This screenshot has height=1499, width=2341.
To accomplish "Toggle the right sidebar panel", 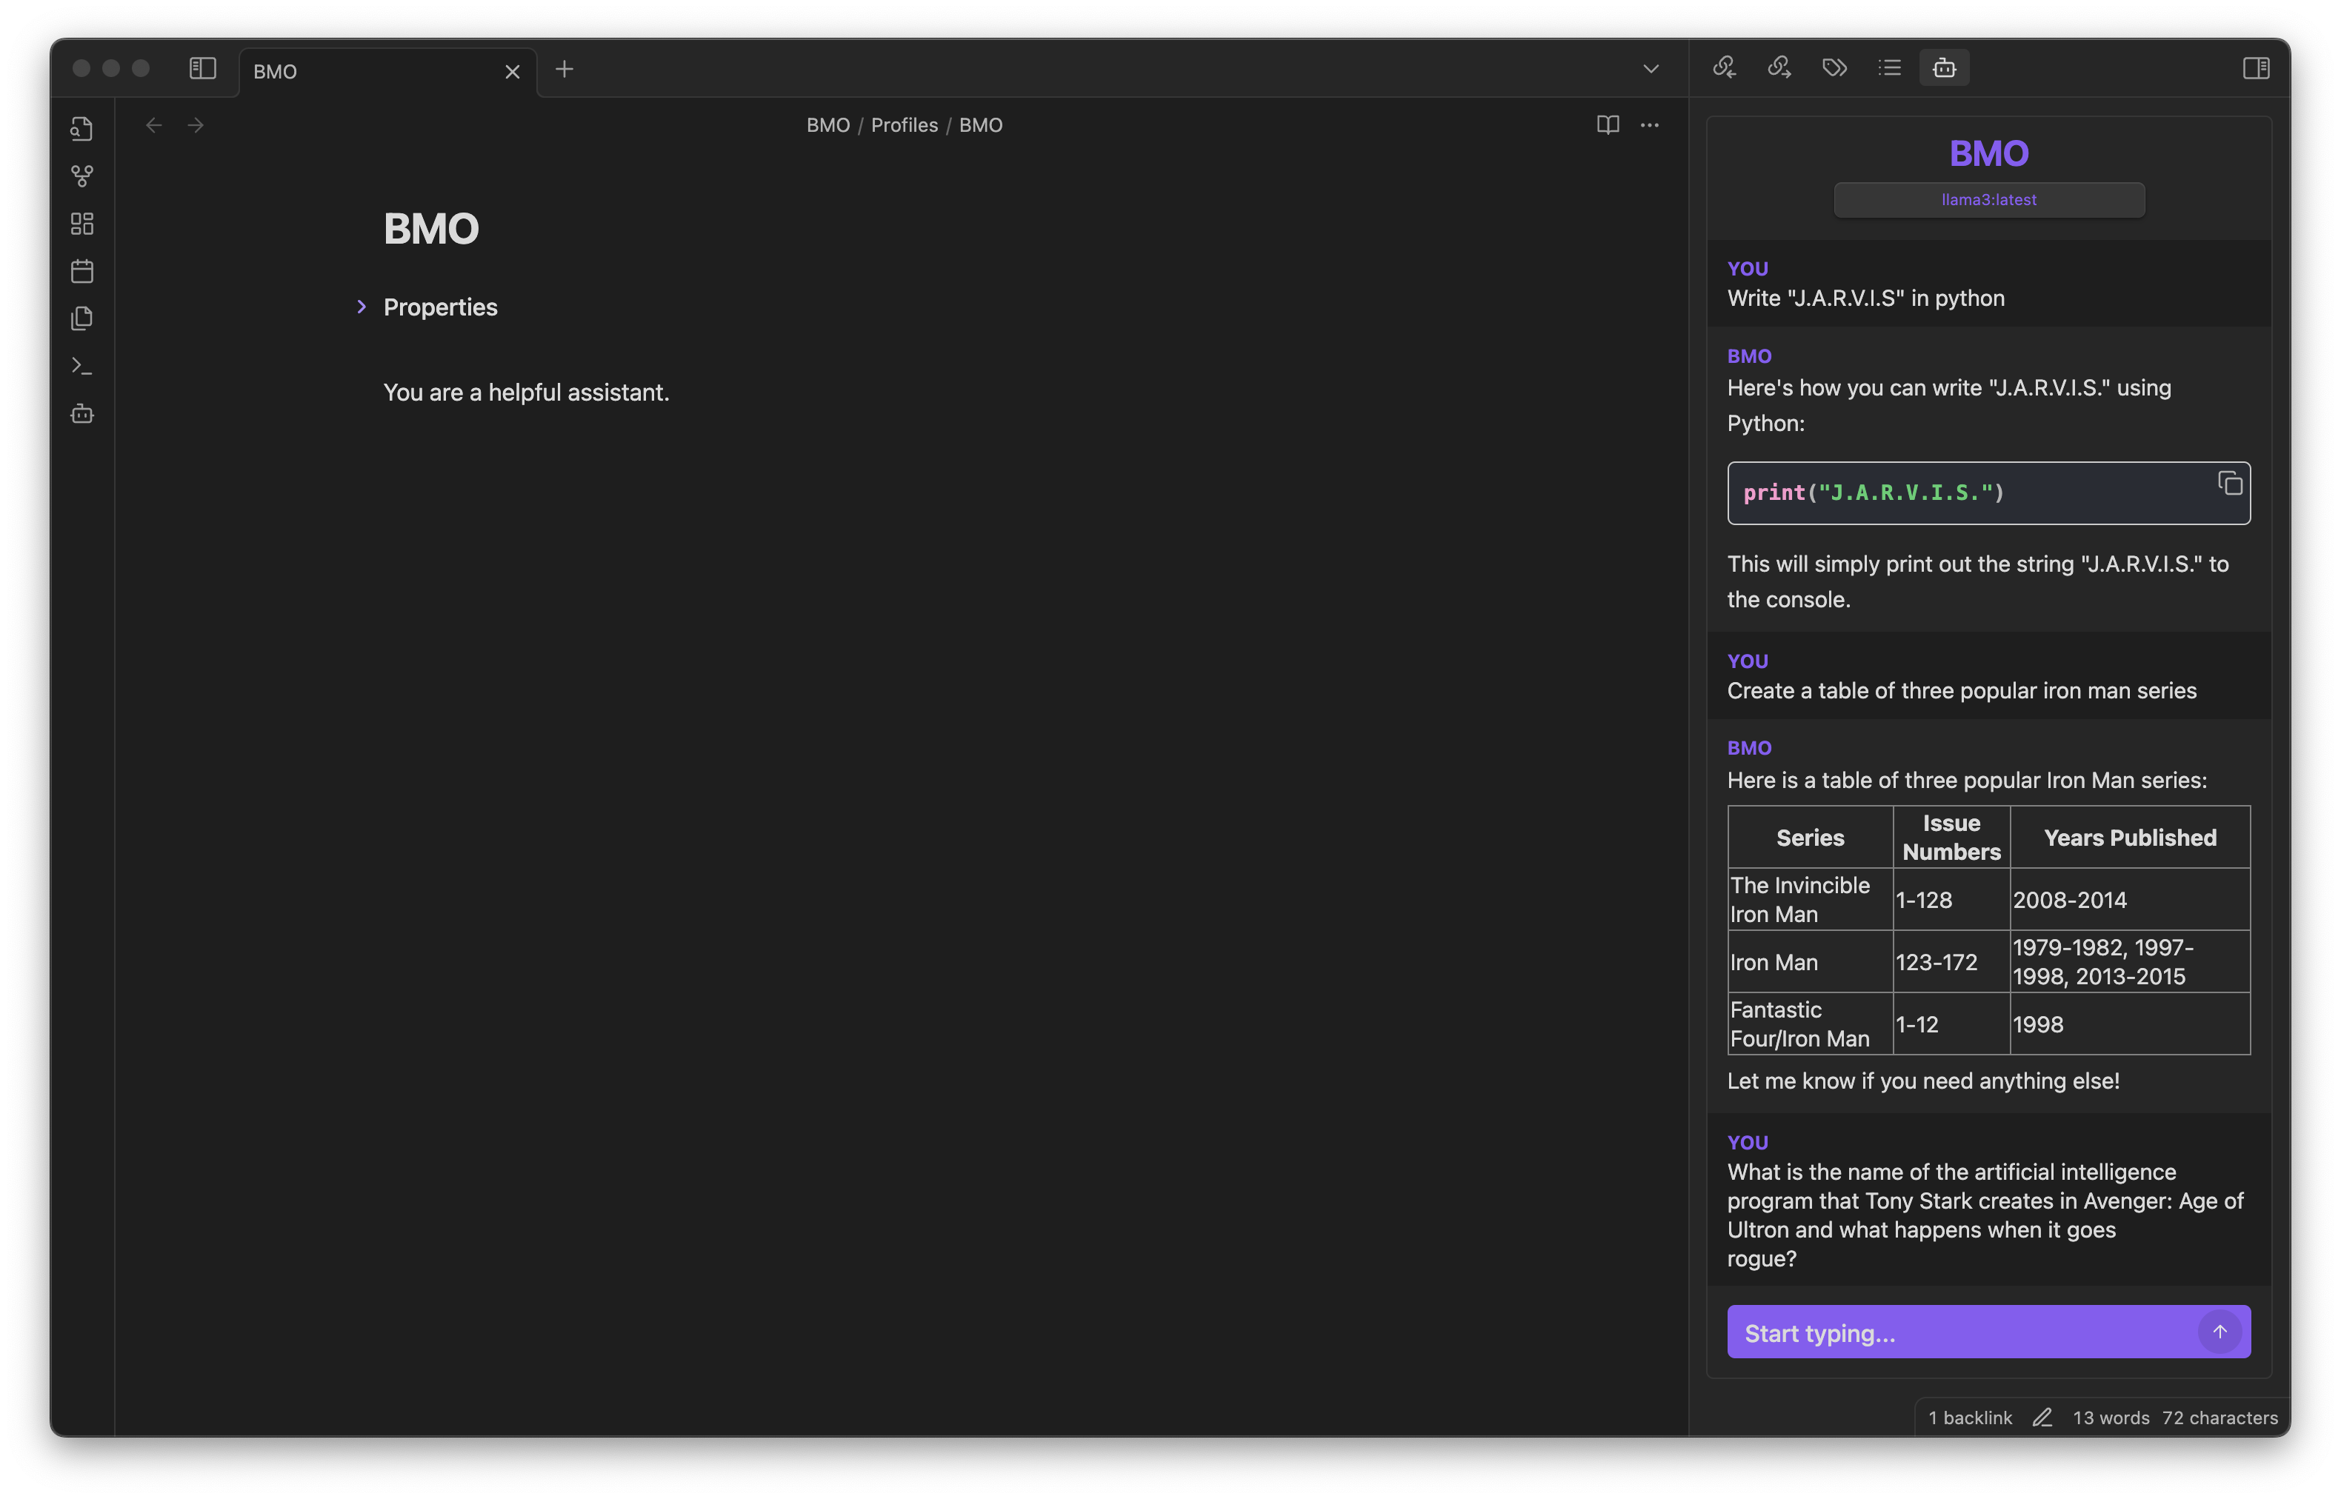I will (x=2255, y=68).
